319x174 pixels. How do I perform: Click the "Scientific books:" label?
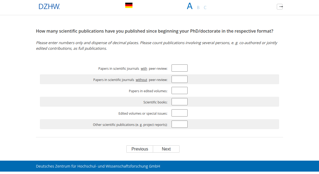[x=155, y=102]
